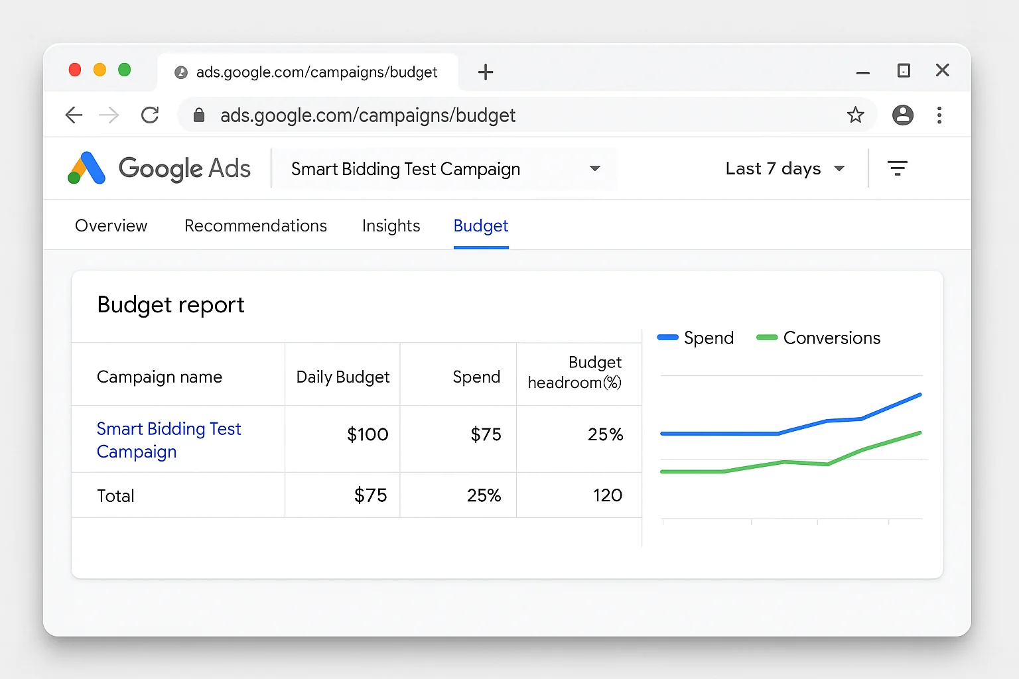Click the padlock icon in the address bar
This screenshot has width=1019, height=679.
coord(198,115)
